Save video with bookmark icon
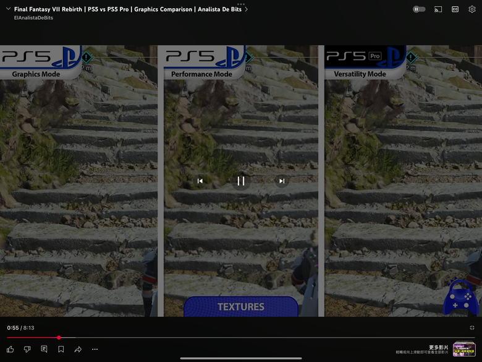This screenshot has height=362, width=482. pos(61,349)
